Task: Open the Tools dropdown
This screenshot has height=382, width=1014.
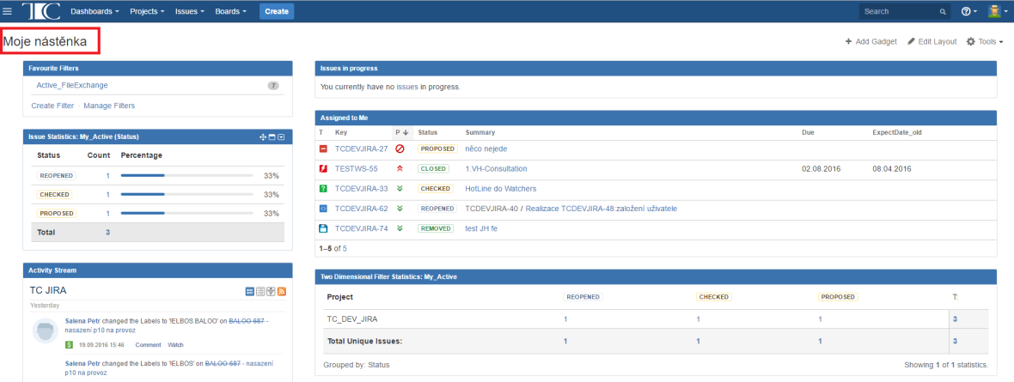Action: 985,41
